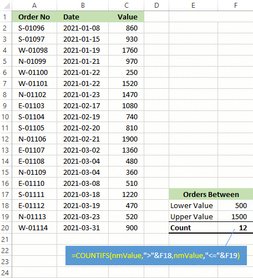The image size is (253, 278).
Task: Click date cell 2021-02-19
Action: (83, 117)
